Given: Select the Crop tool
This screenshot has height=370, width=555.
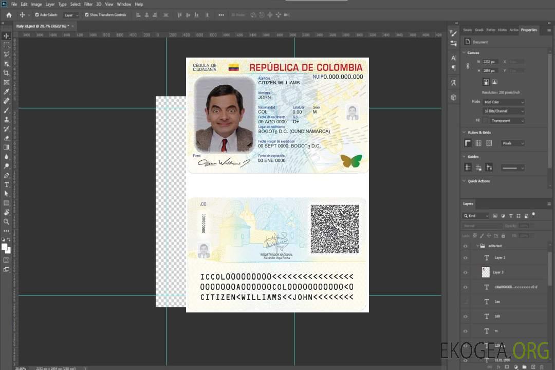Looking at the screenshot, I should 6,73.
